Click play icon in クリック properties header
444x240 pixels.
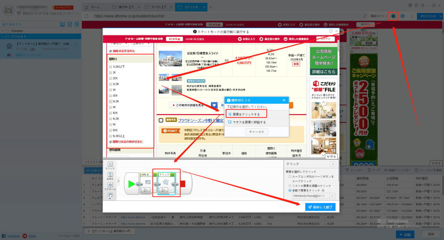click(x=333, y=164)
